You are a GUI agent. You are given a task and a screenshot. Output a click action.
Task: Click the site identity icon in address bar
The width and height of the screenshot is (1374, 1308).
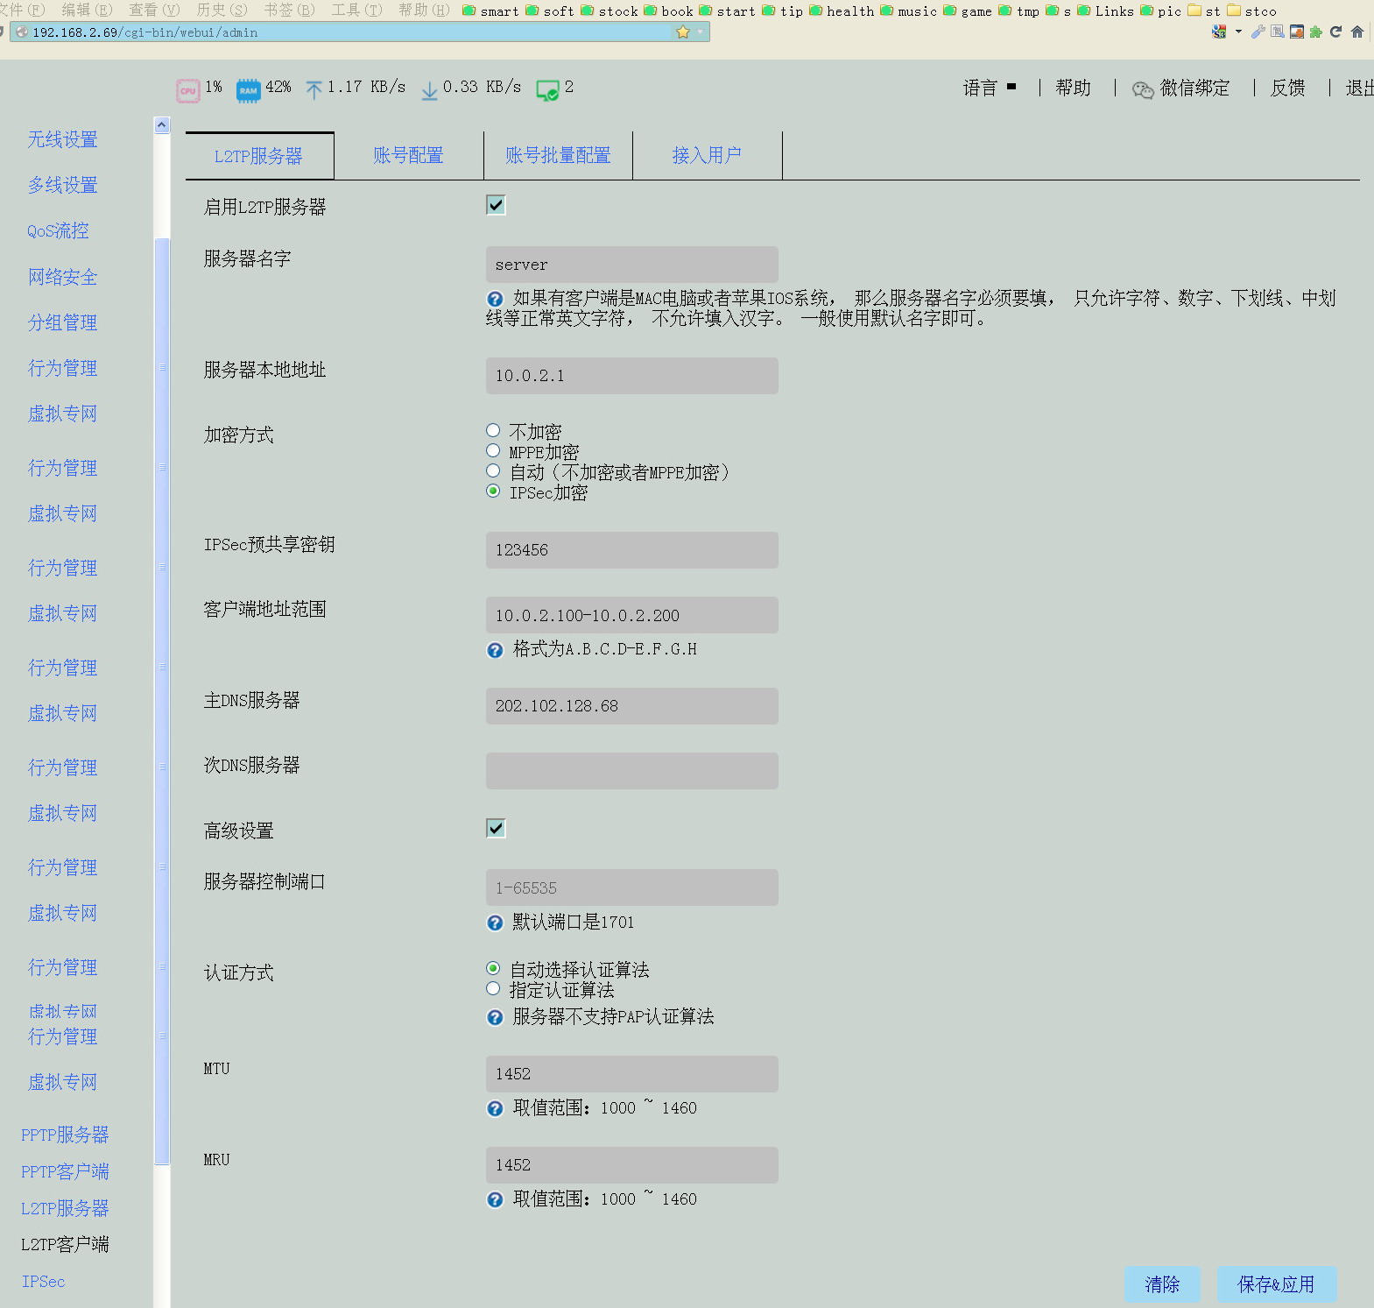coord(22,32)
